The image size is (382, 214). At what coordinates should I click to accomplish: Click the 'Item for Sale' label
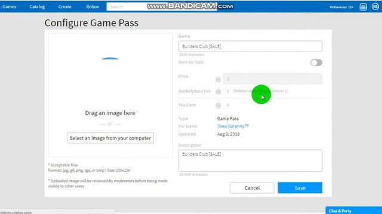click(191, 62)
